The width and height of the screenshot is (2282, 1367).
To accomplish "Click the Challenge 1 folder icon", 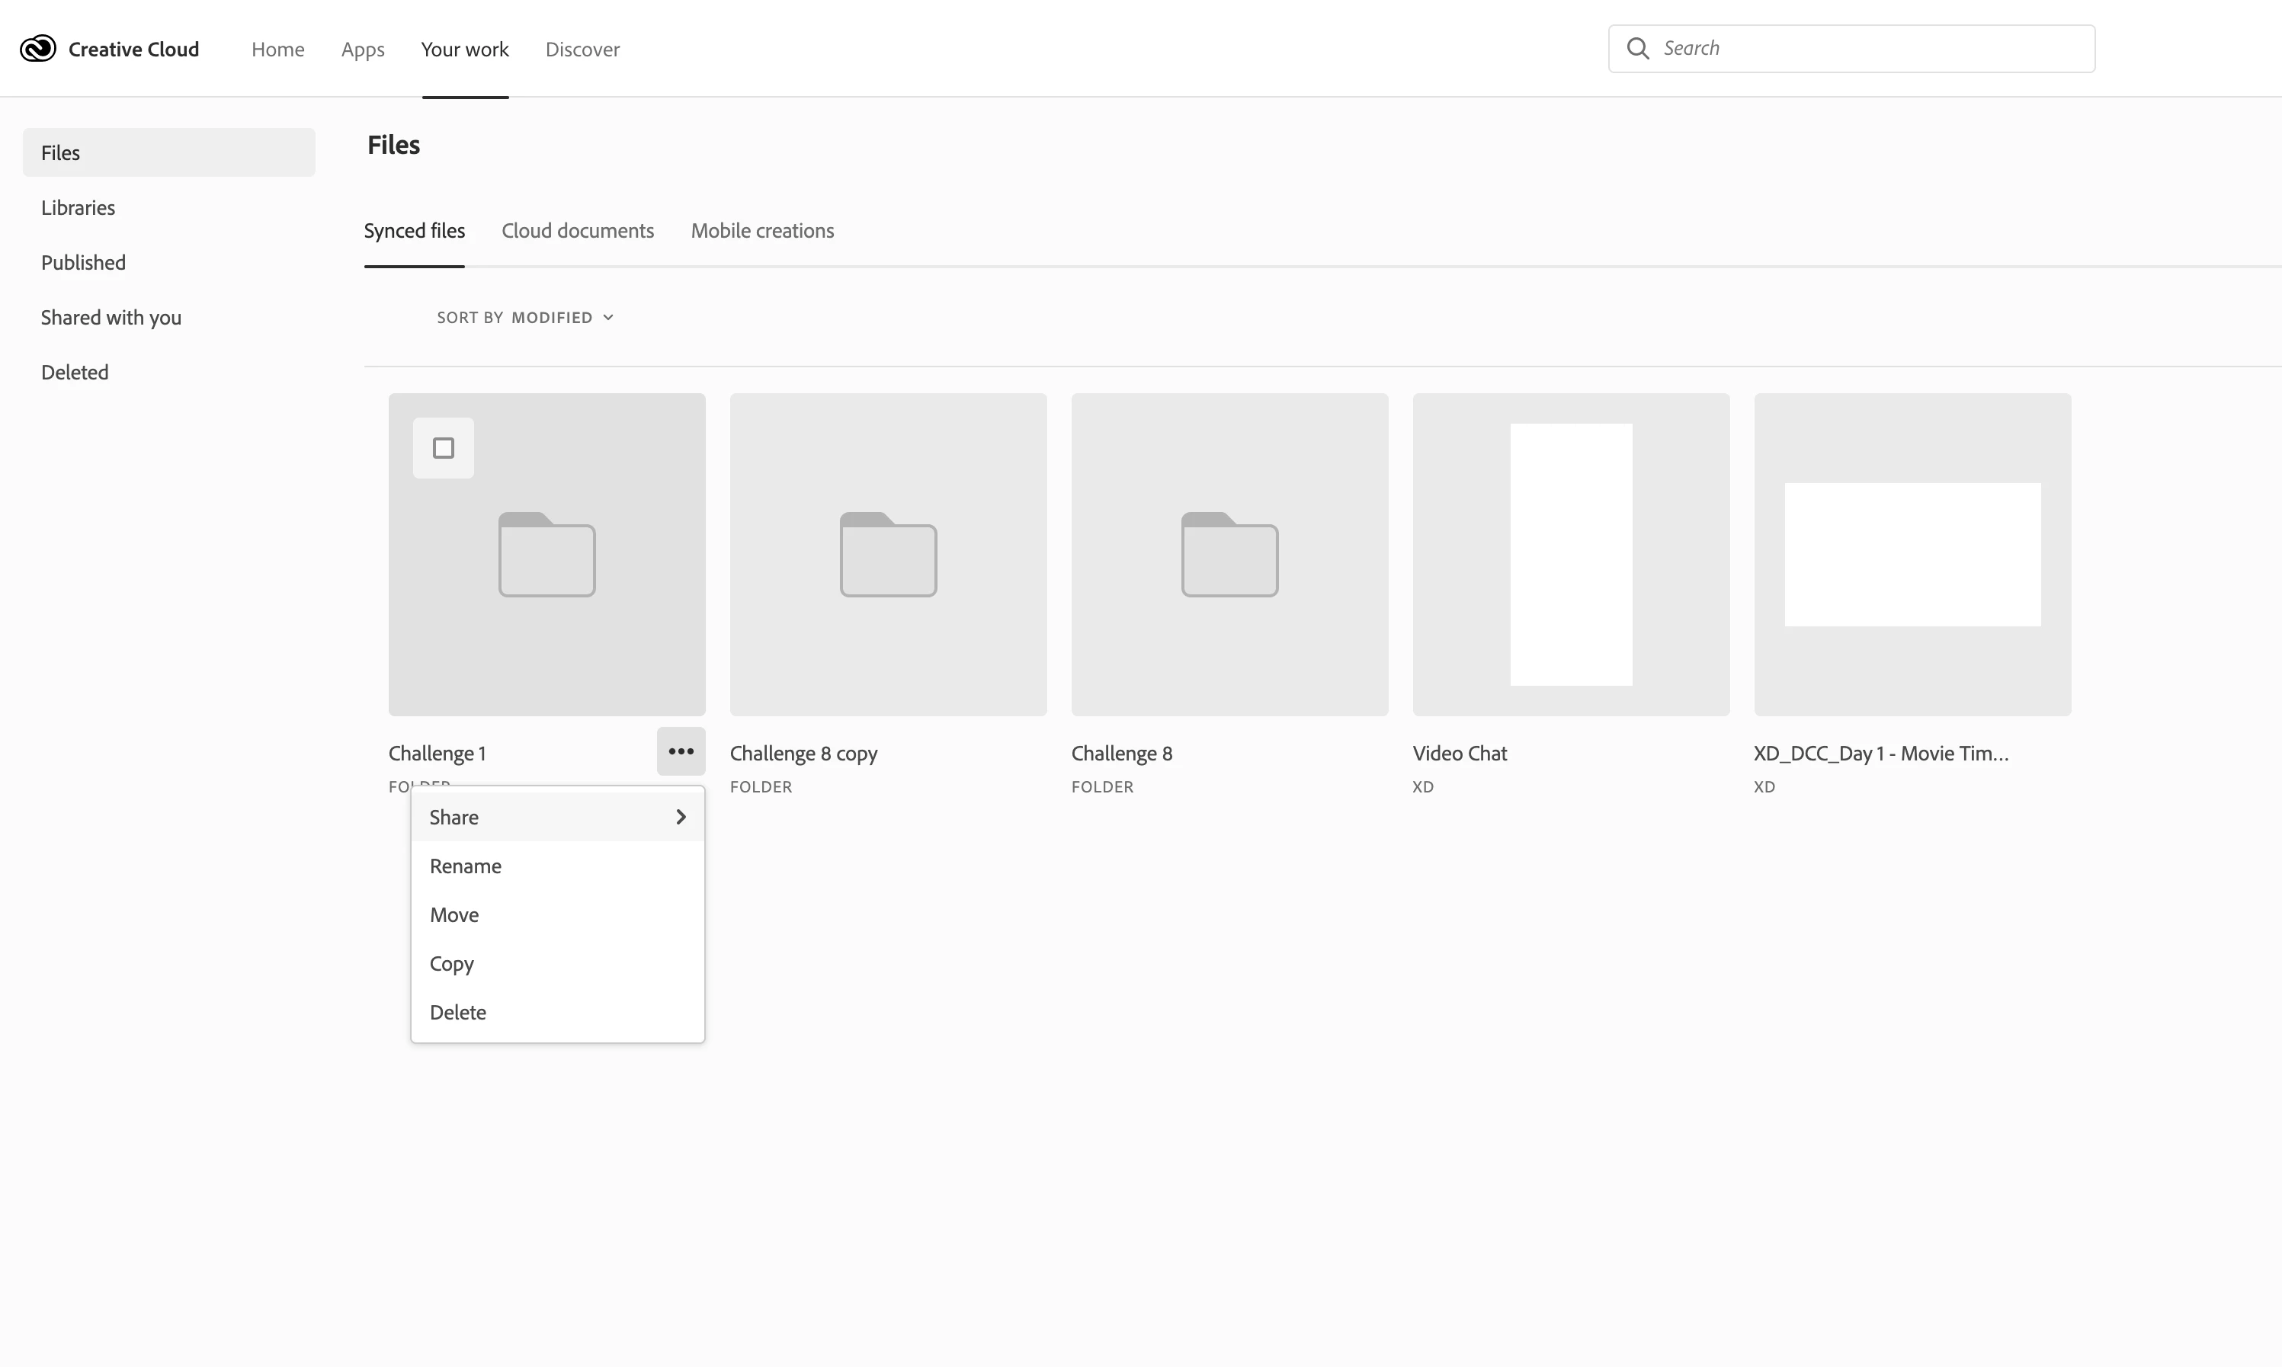I will tap(546, 555).
